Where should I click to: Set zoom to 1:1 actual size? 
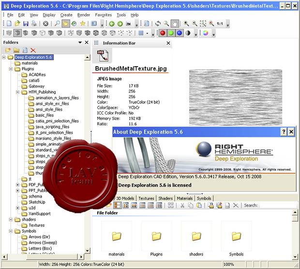click(220, 24)
